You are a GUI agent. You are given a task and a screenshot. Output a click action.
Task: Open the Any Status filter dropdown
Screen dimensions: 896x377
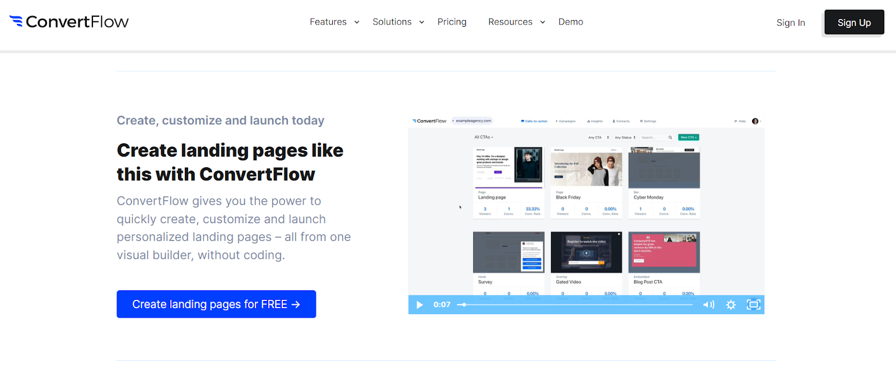point(625,137)
